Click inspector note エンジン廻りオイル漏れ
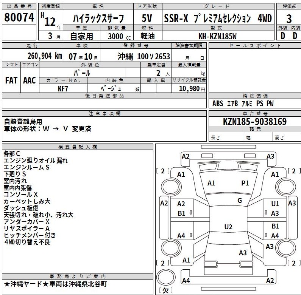The image size is (301, 295). coord(36,160)
